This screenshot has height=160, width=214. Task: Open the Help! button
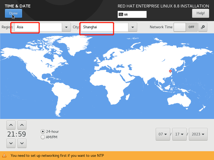coord(201,13)
